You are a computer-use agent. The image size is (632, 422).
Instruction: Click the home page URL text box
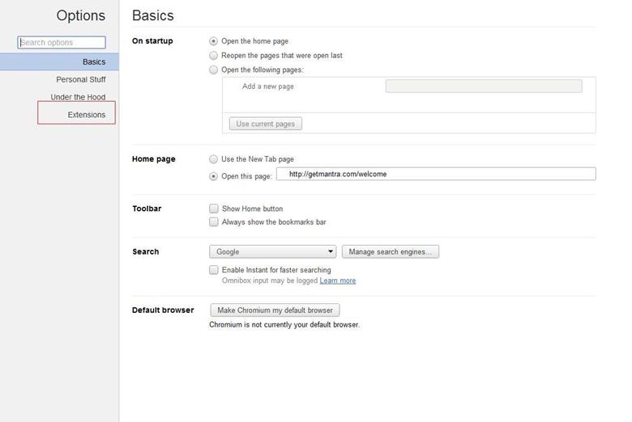click(x=436, y=174)
